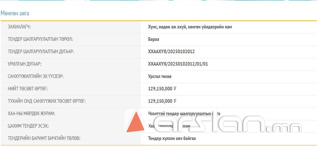The width and height of the screenshot is (317, 148).
Task: Click the Бараа value
Action: [154, 39]
